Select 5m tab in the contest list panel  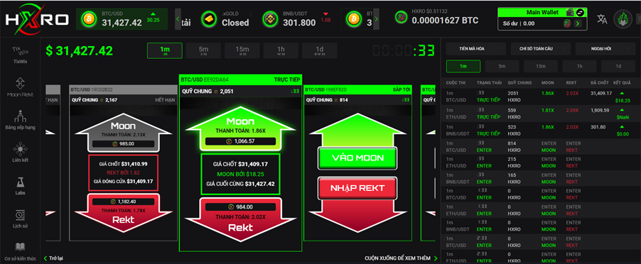502,66
